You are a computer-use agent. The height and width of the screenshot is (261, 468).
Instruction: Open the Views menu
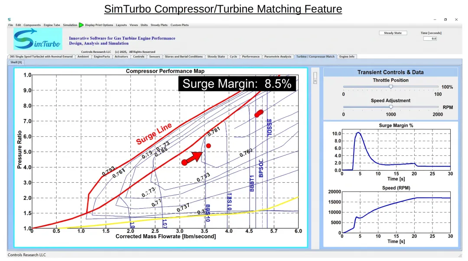point(134,25)
